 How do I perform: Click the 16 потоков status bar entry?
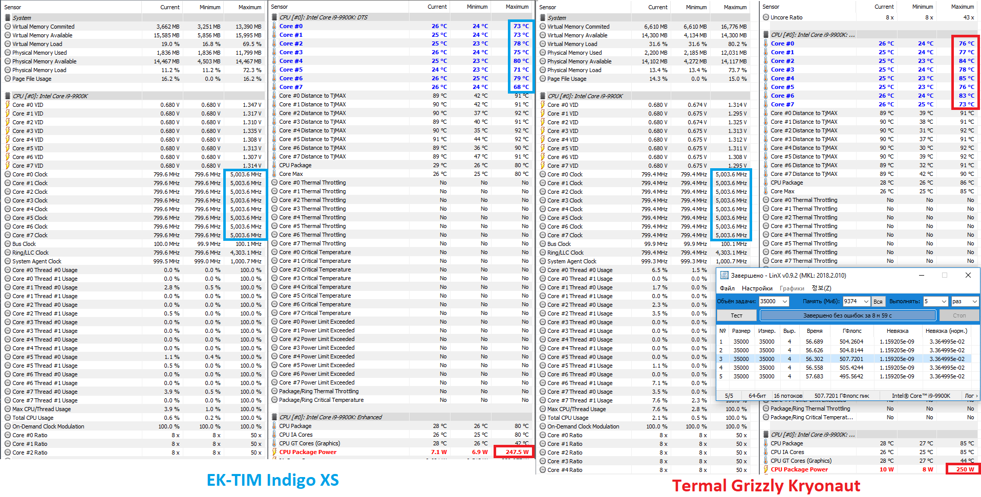(788, 396)
